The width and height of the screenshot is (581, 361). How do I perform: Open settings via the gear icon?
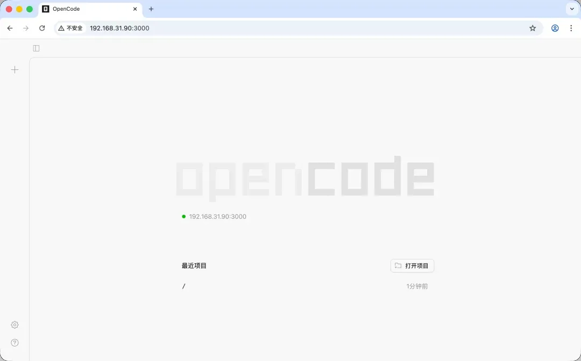pyautogui.click(x=15, y=325)
